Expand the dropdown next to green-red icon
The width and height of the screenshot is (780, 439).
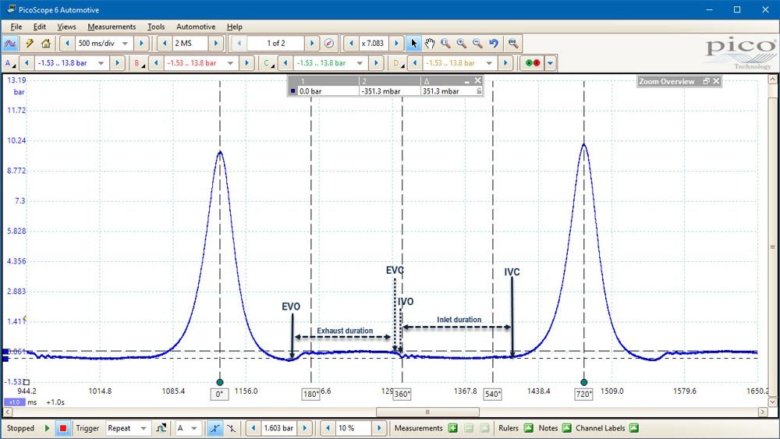(x=550, y=63)
